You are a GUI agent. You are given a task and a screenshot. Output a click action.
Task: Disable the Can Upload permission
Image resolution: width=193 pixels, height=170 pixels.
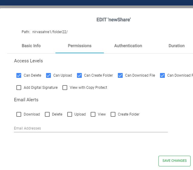[48, 75]
